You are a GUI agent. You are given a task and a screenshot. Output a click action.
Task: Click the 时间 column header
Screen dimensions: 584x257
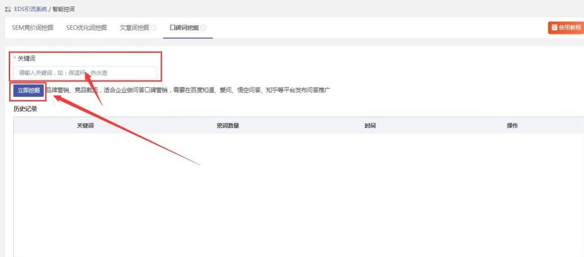(x=370, y=126)
